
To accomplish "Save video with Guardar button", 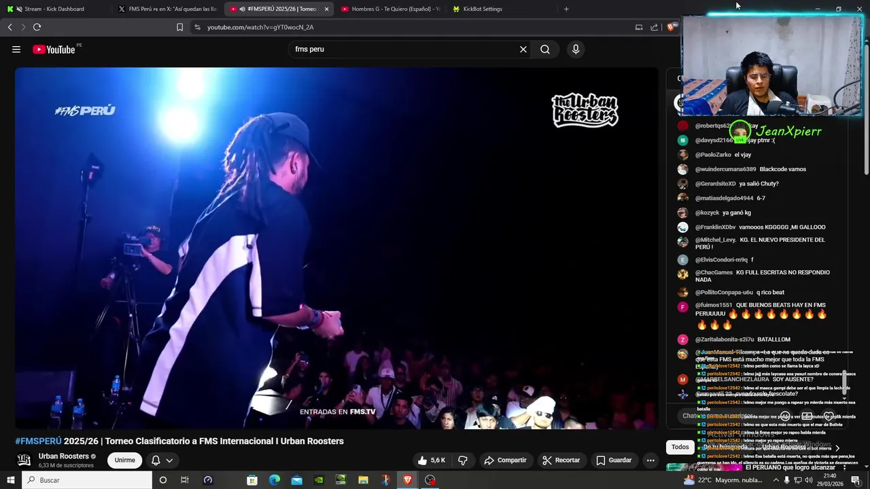I will point(614,460).
